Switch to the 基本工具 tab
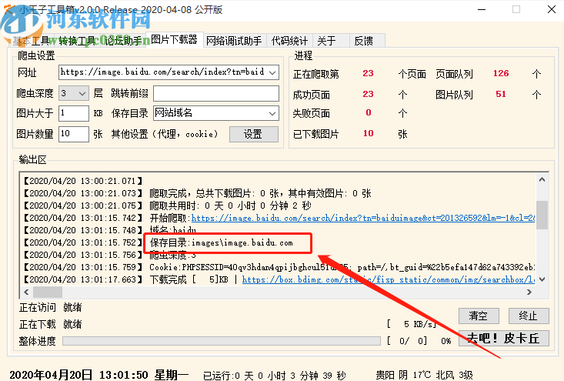 [31, 41]
